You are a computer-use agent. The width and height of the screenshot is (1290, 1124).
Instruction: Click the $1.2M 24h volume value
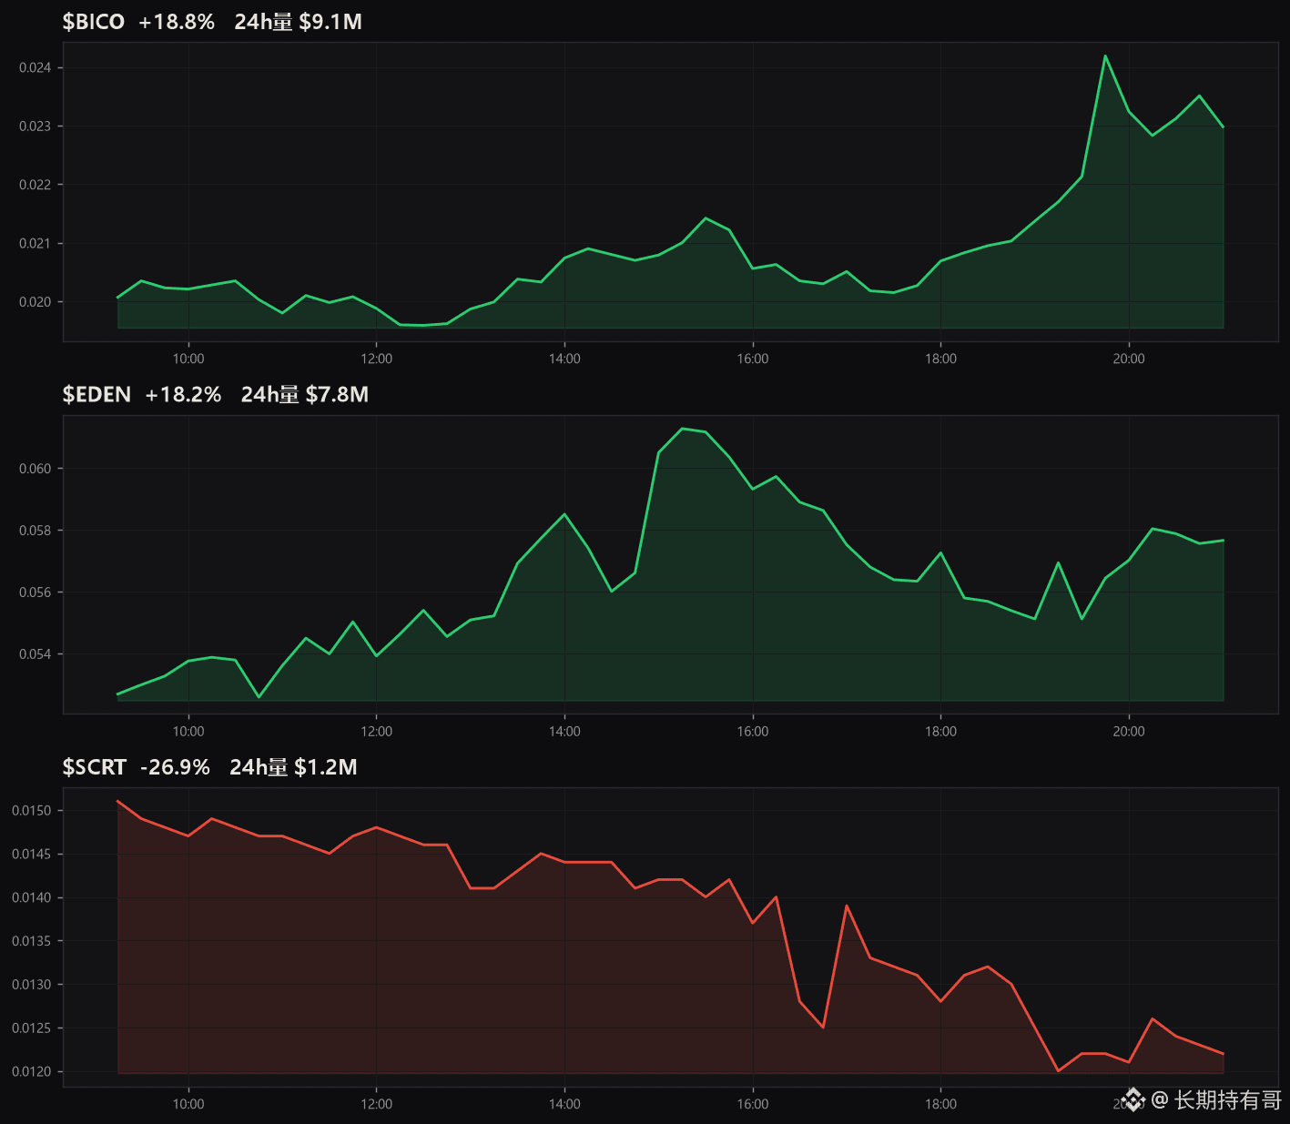point(326,767)
